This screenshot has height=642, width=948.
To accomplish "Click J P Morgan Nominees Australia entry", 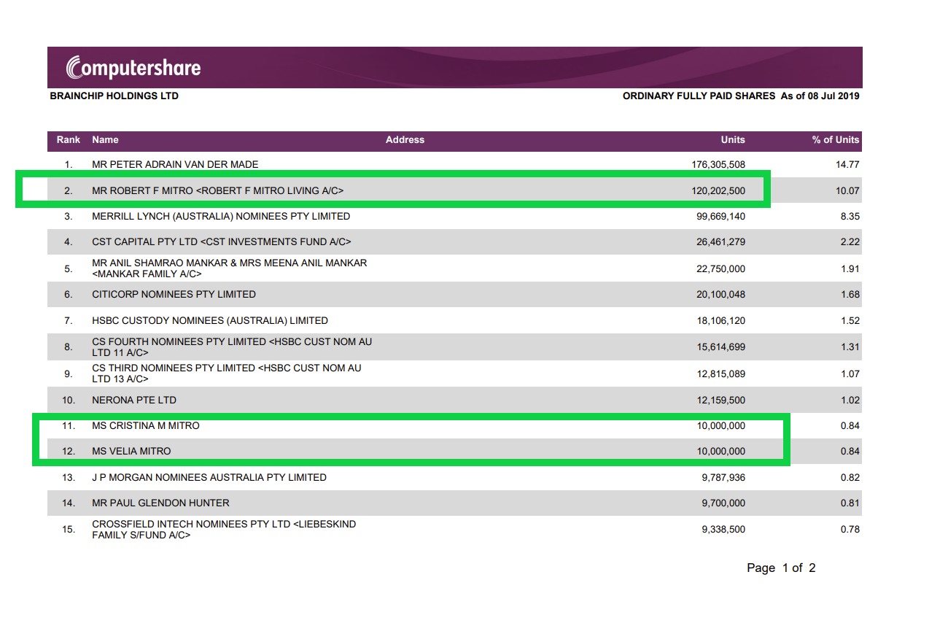I will pyautogui.click(x=209, y=477).
